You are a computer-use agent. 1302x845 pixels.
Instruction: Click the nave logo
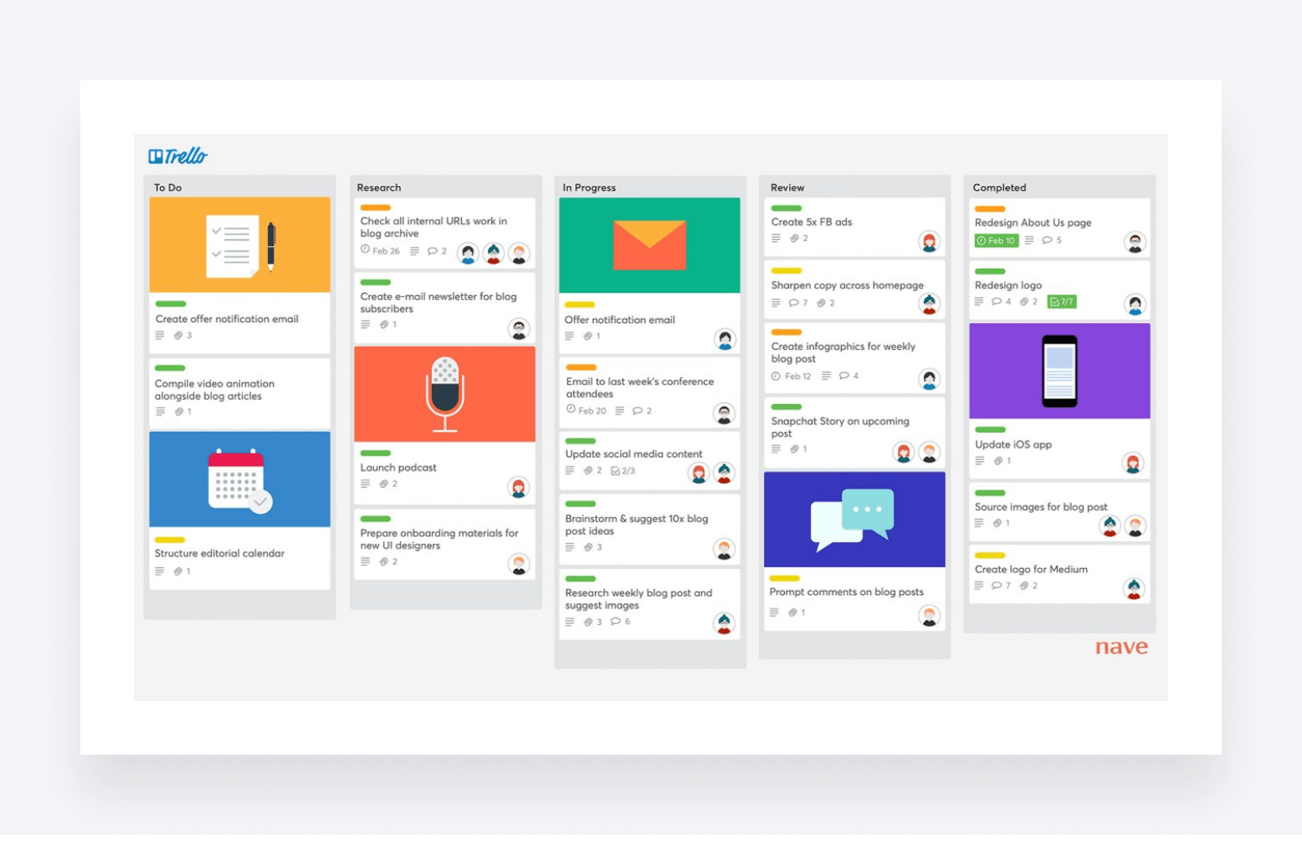coord(1121,648)
